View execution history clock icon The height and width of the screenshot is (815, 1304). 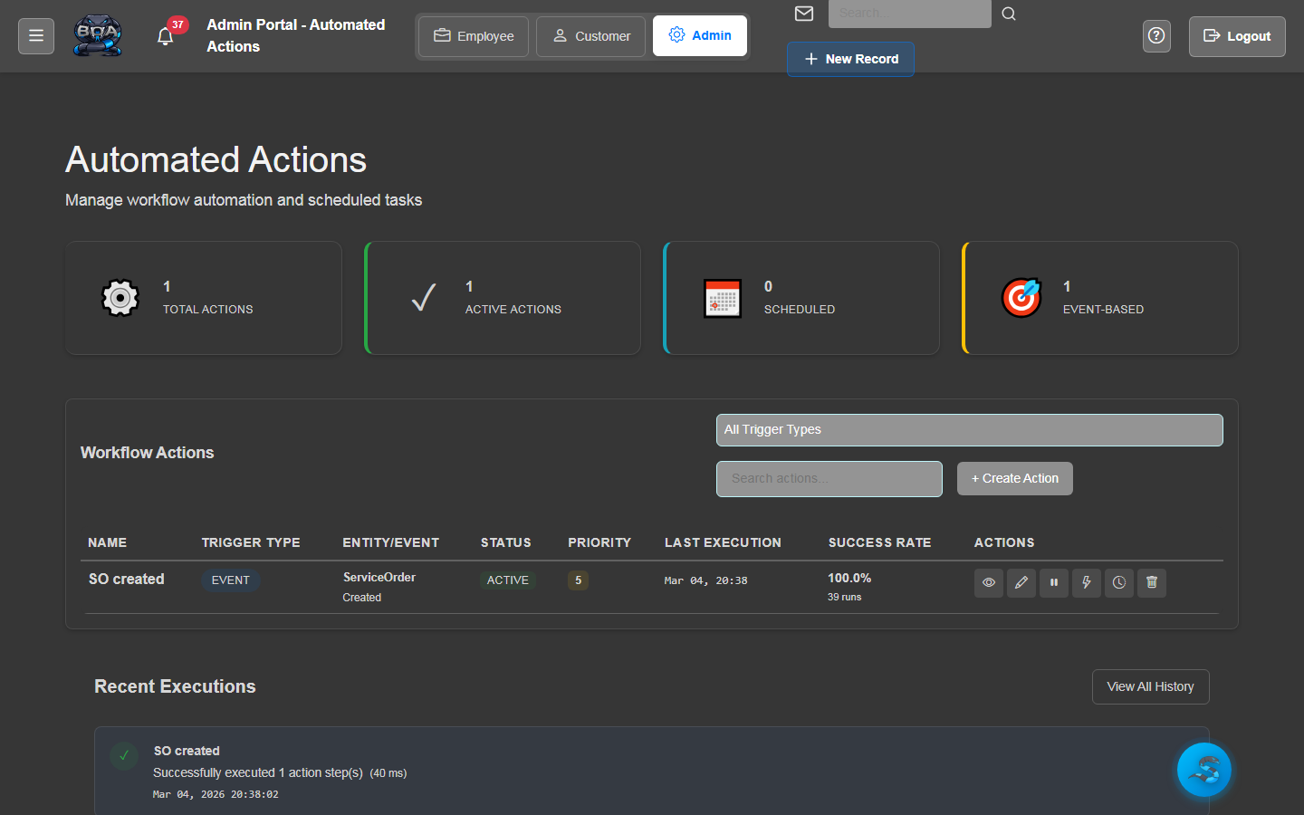(1118, 582)
